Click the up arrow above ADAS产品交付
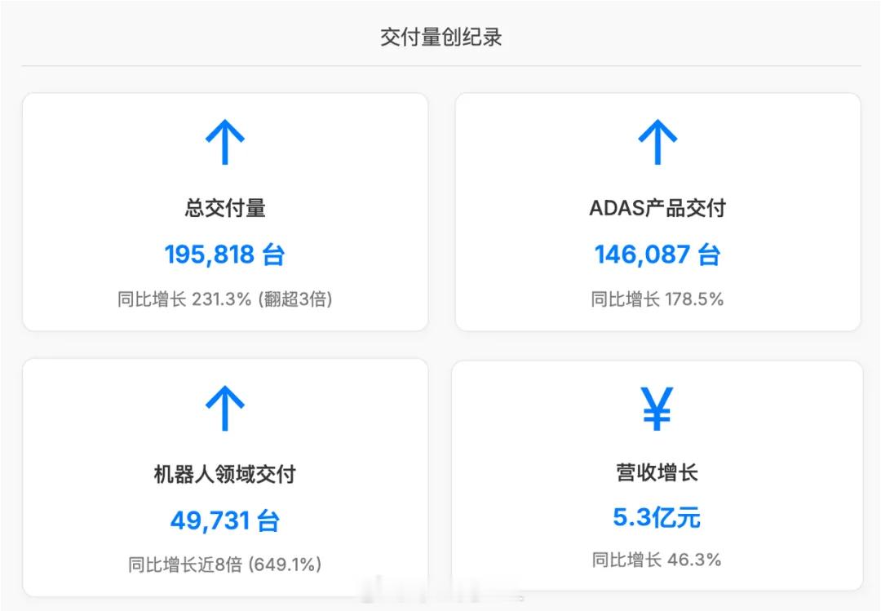Viewport: 881px width, 611px height. click(x=657, y=142)
